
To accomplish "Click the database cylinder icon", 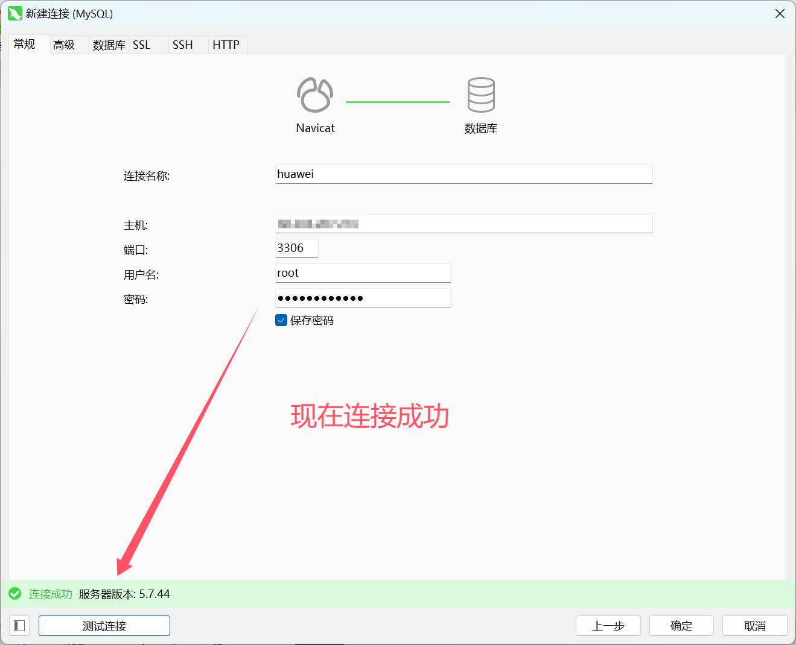I will (481, 95).
